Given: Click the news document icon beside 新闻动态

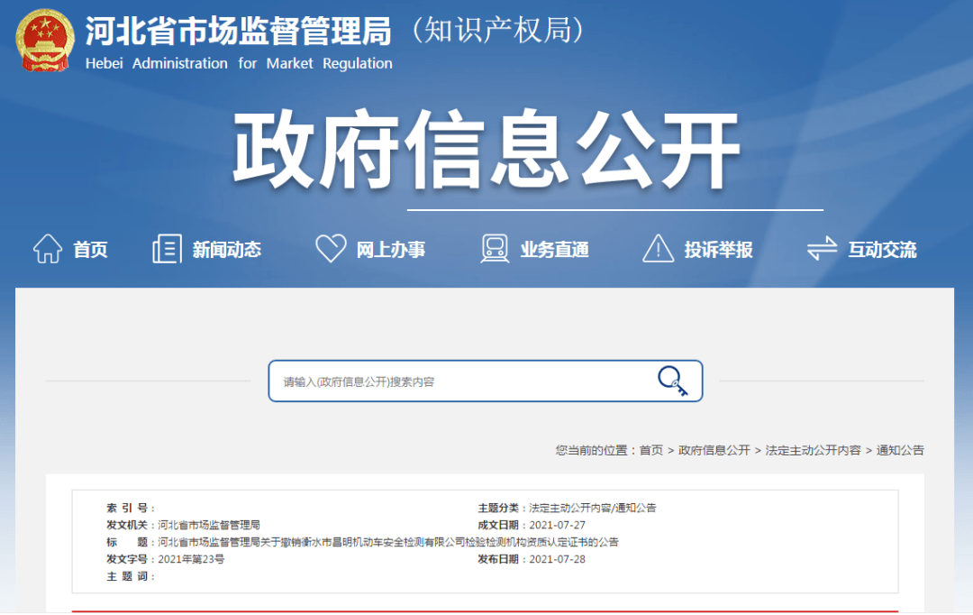Looking at the screenshot, I should click(167, 249).
